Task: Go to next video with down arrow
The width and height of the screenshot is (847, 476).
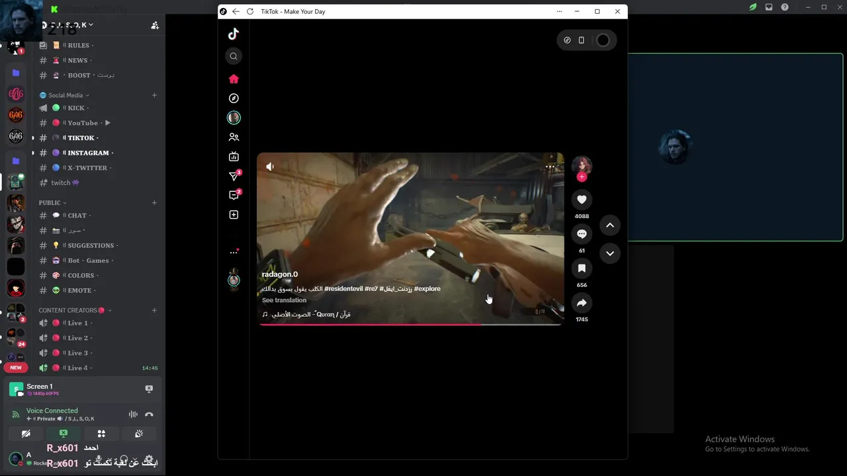Action: [610, 253]
